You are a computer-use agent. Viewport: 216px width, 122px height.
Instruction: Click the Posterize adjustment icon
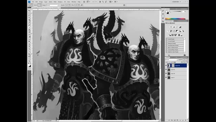click(173, 35)
